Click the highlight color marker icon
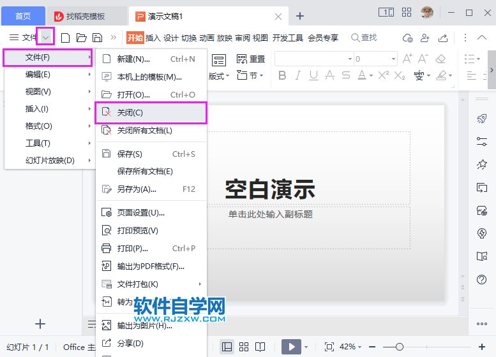 pos(441,75)
